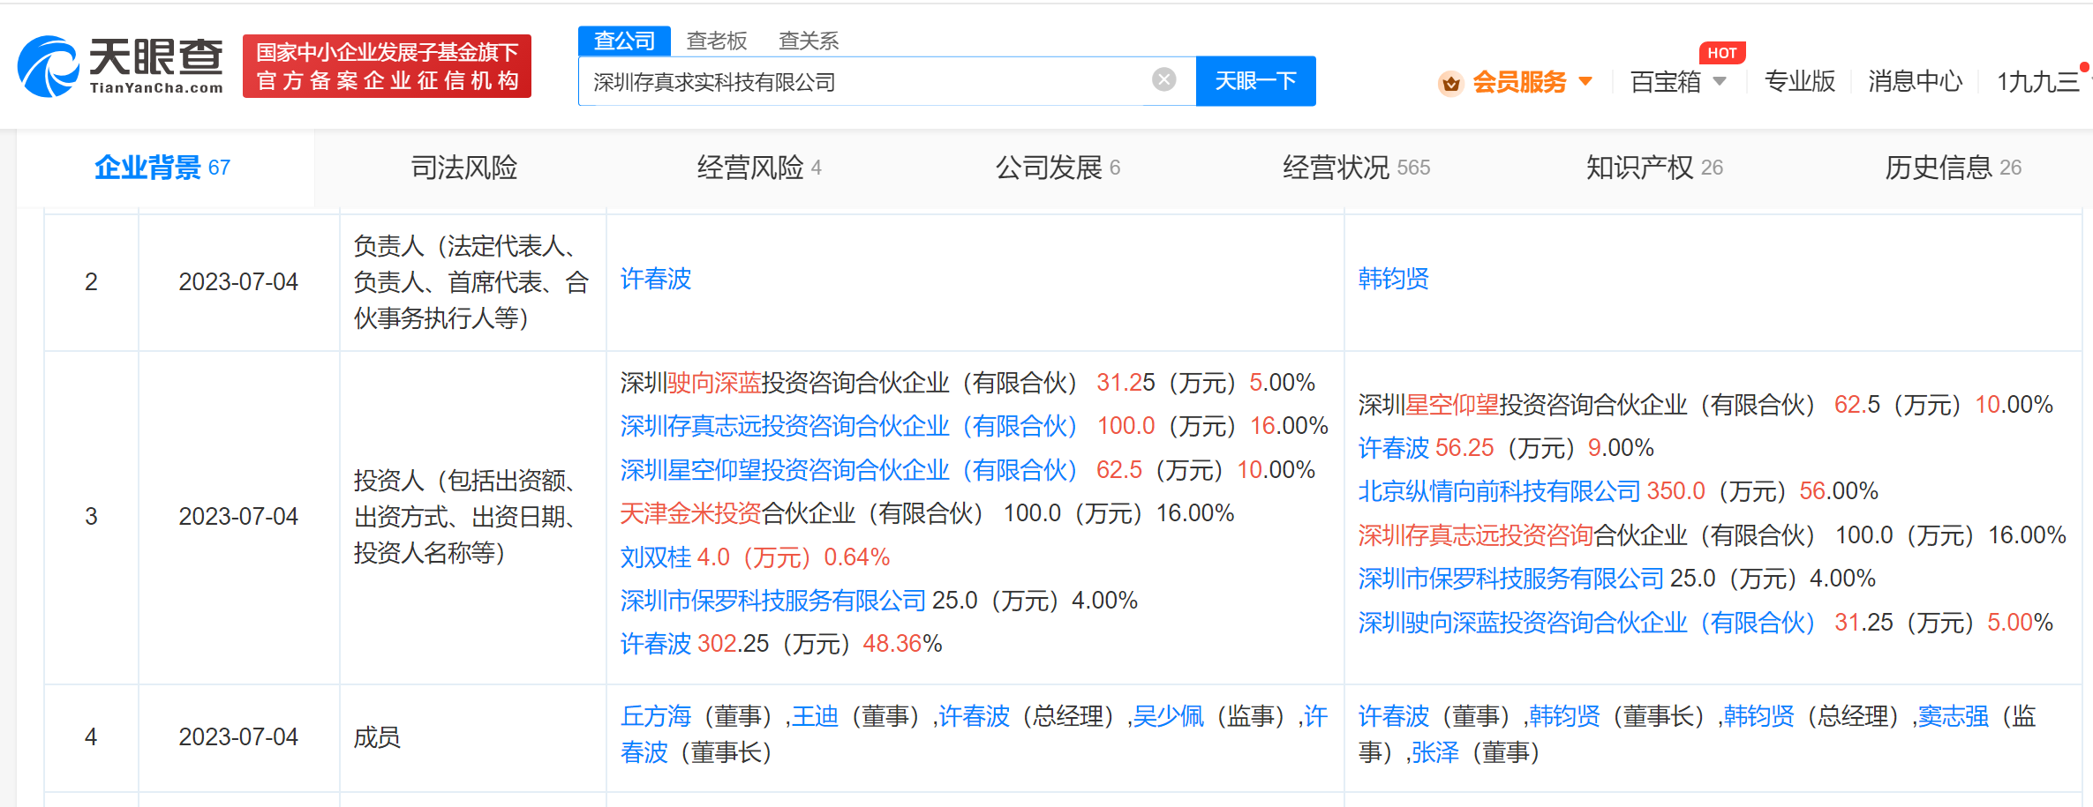Open the 公司发展 tab
Viewport: 2093px width, 807px height.
(1058, 168)
